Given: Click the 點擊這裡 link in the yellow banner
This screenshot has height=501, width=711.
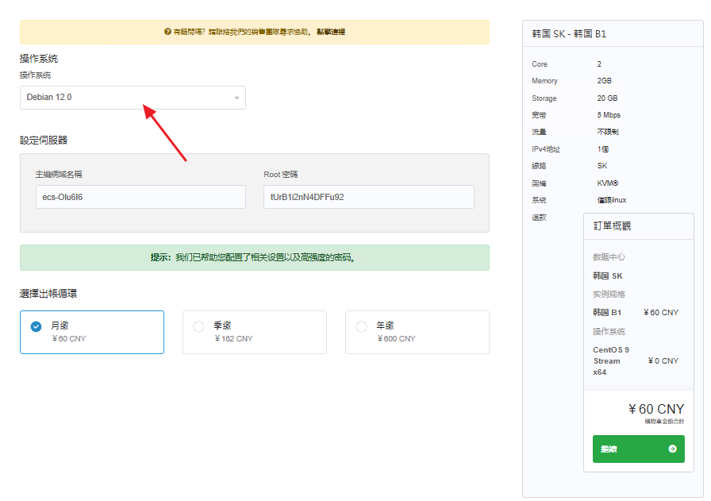Looking at the screenshot, I should pyautogui.click(x=331, y=32).
